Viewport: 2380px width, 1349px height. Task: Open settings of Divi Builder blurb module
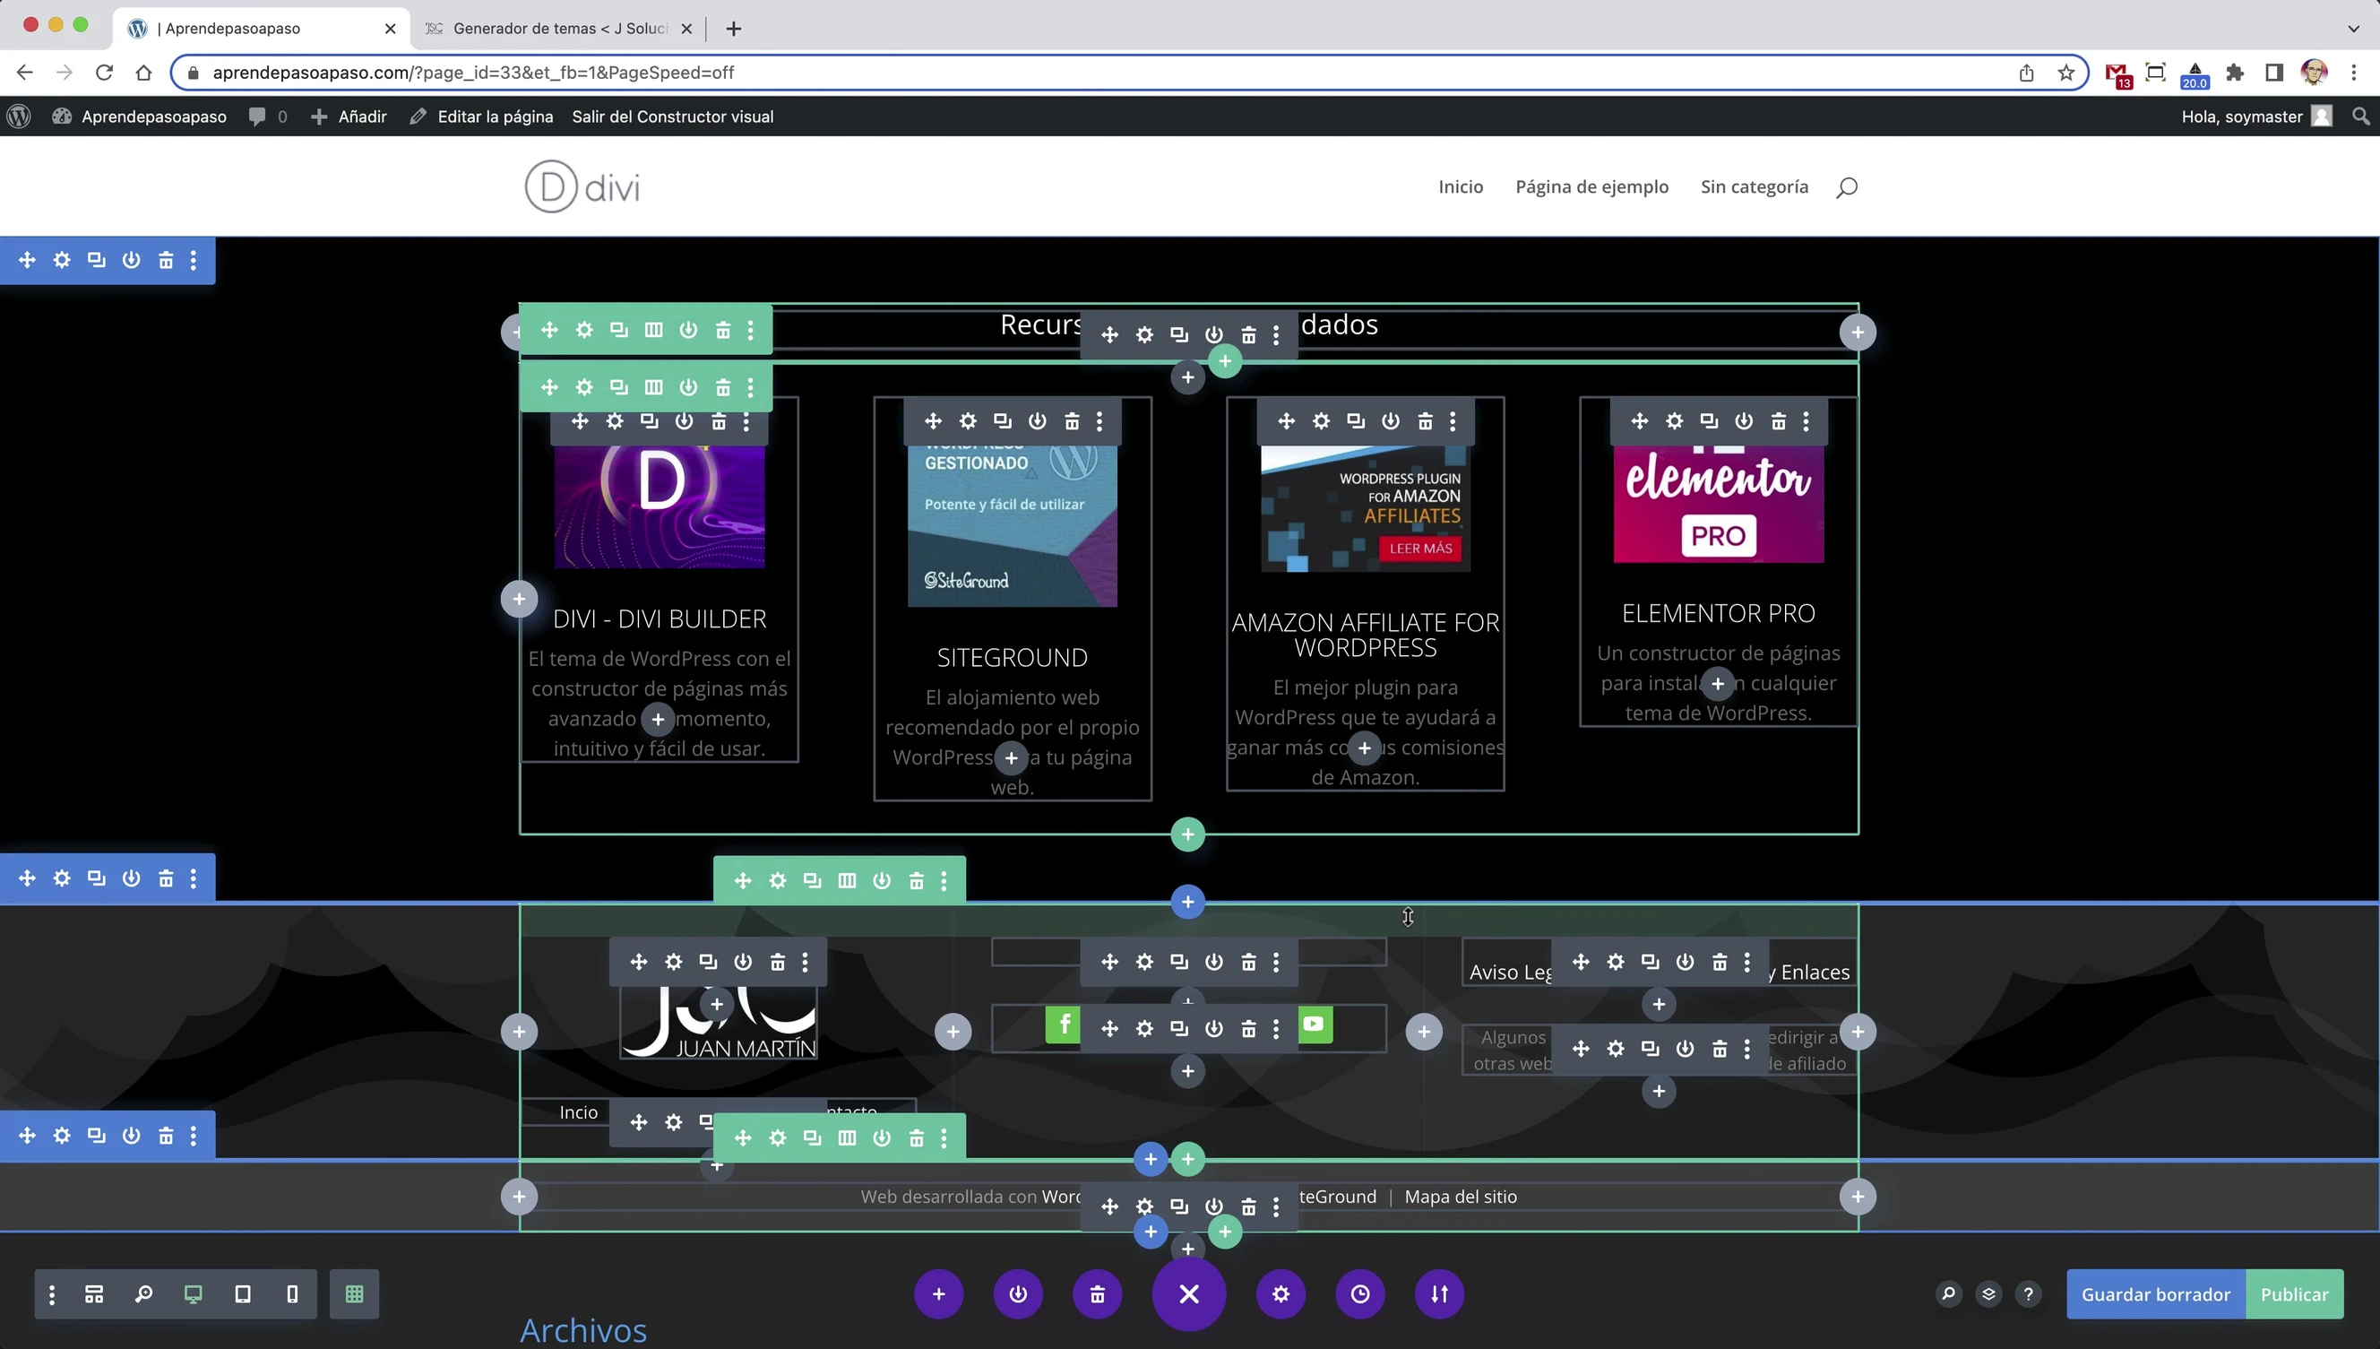tap(615, 421)
